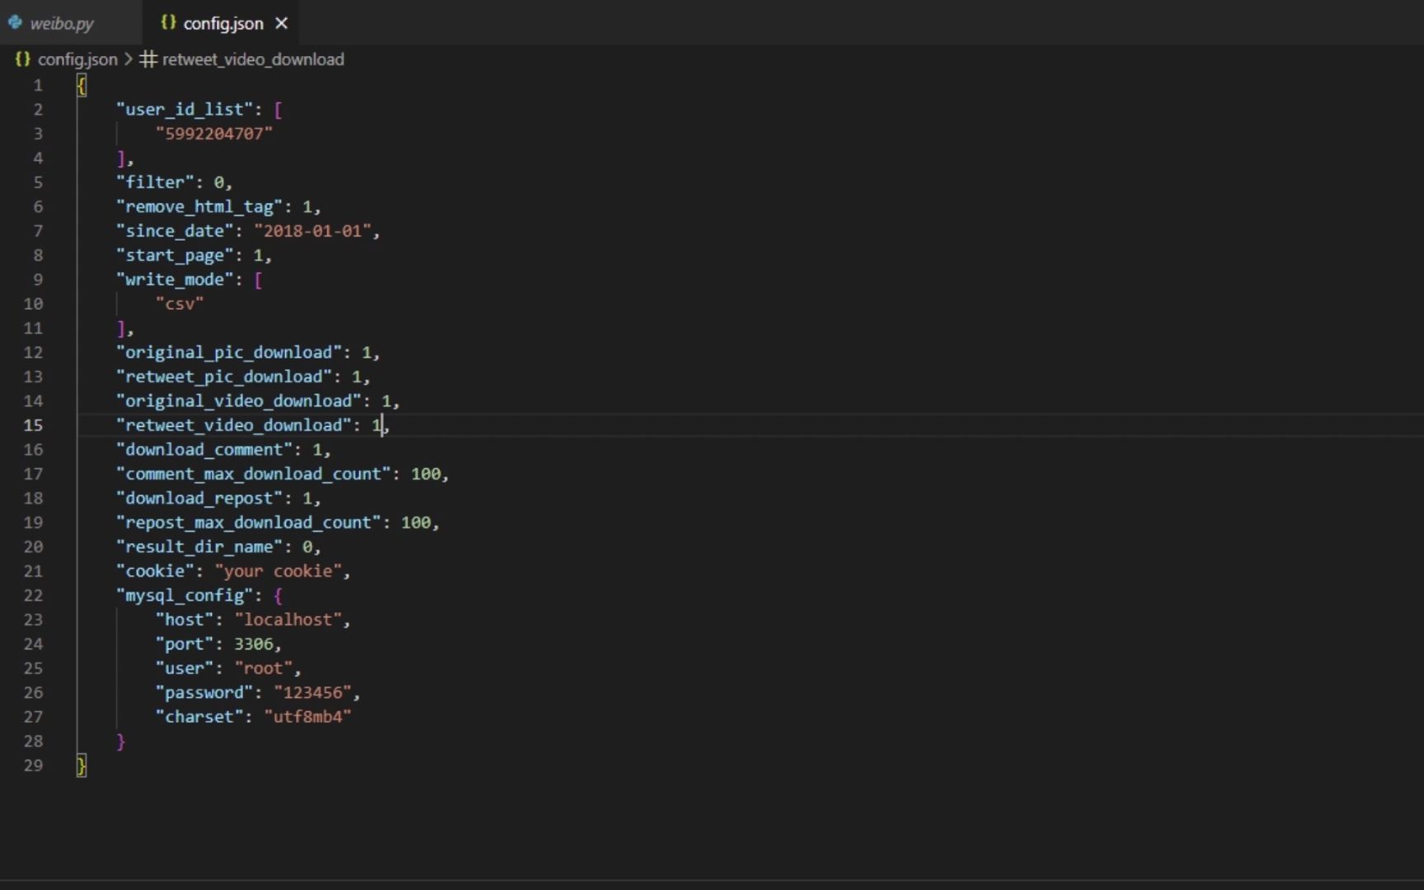Click the "charset" key on line 27
This screenshot has width=1424, height=890.
pyautogui.click(x=199, y=717)
